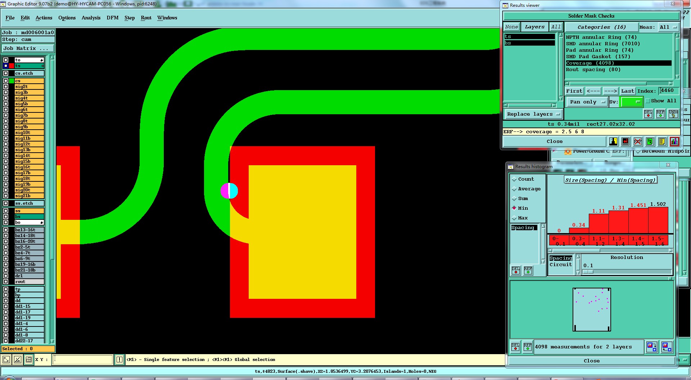
Task: Select Rout spacing (80) category
Action: tap(593, 70)
